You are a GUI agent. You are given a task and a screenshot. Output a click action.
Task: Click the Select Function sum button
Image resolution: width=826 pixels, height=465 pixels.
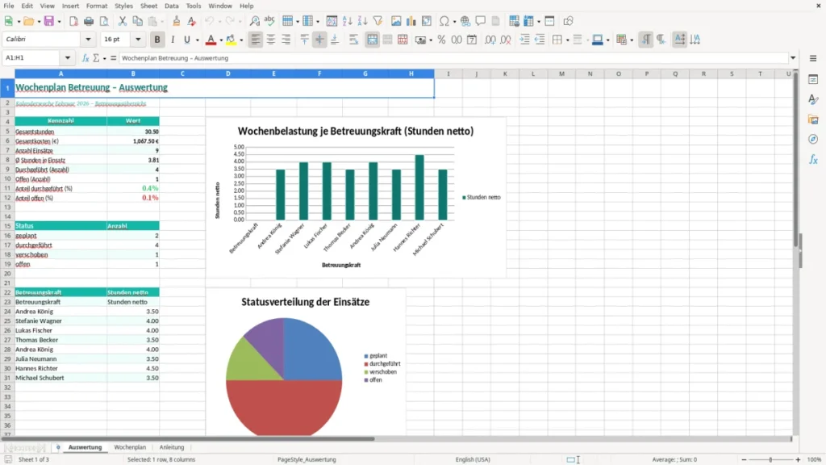[96, 58]
